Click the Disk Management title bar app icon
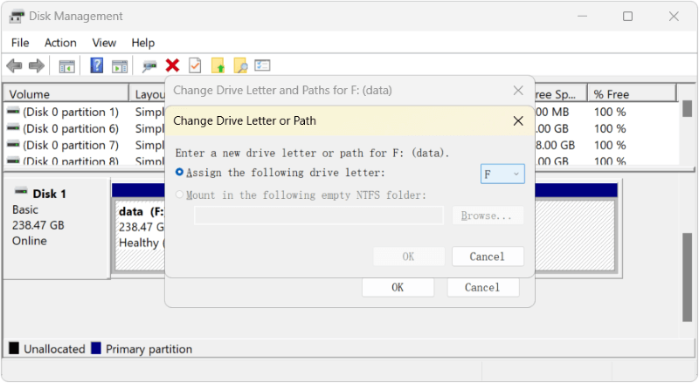Viewport: 699px width, 383px height. tap(17, 17)
